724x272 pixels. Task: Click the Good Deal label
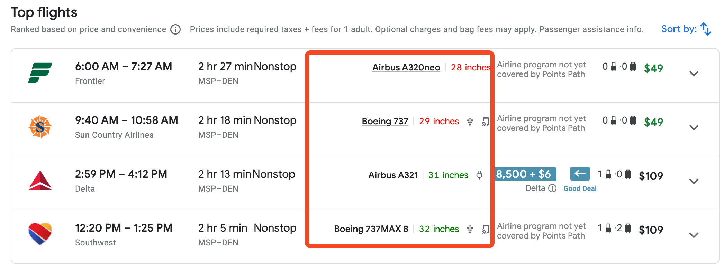coord(580,188)
